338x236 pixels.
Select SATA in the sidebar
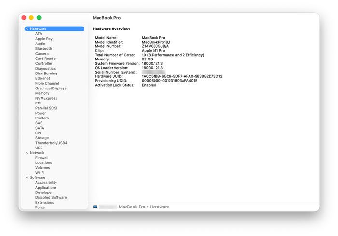40,128
